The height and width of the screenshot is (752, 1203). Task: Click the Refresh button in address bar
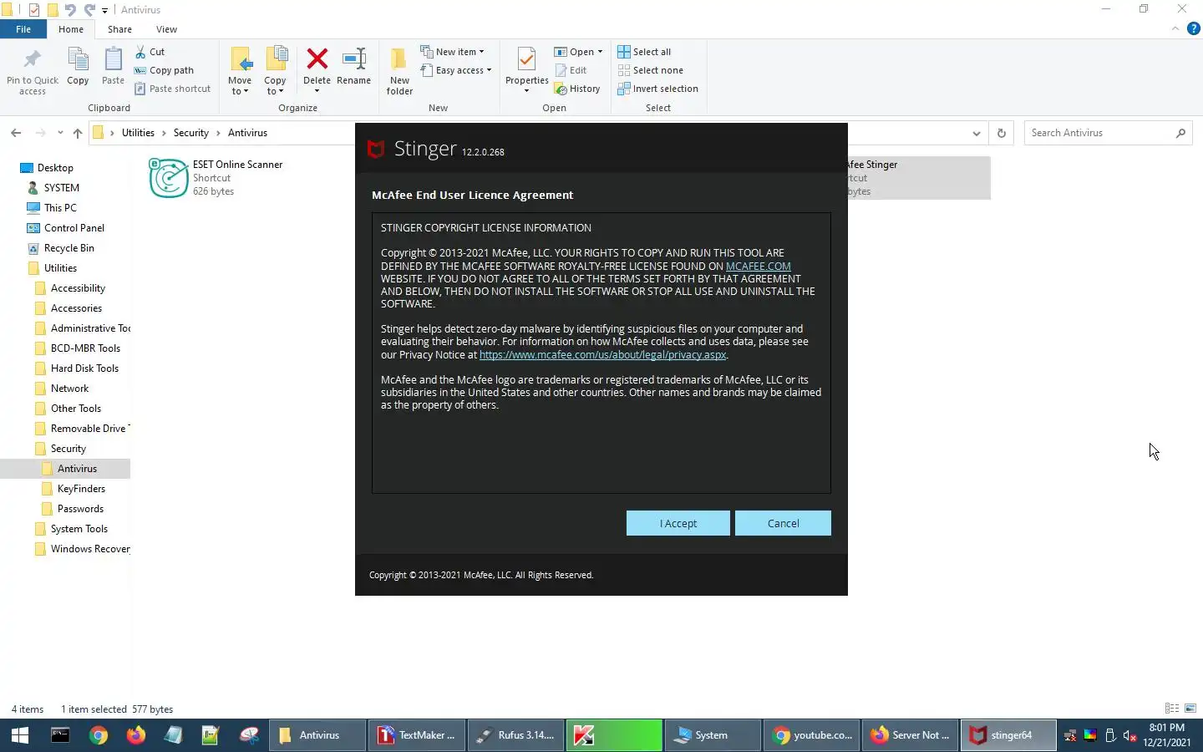1001,133
